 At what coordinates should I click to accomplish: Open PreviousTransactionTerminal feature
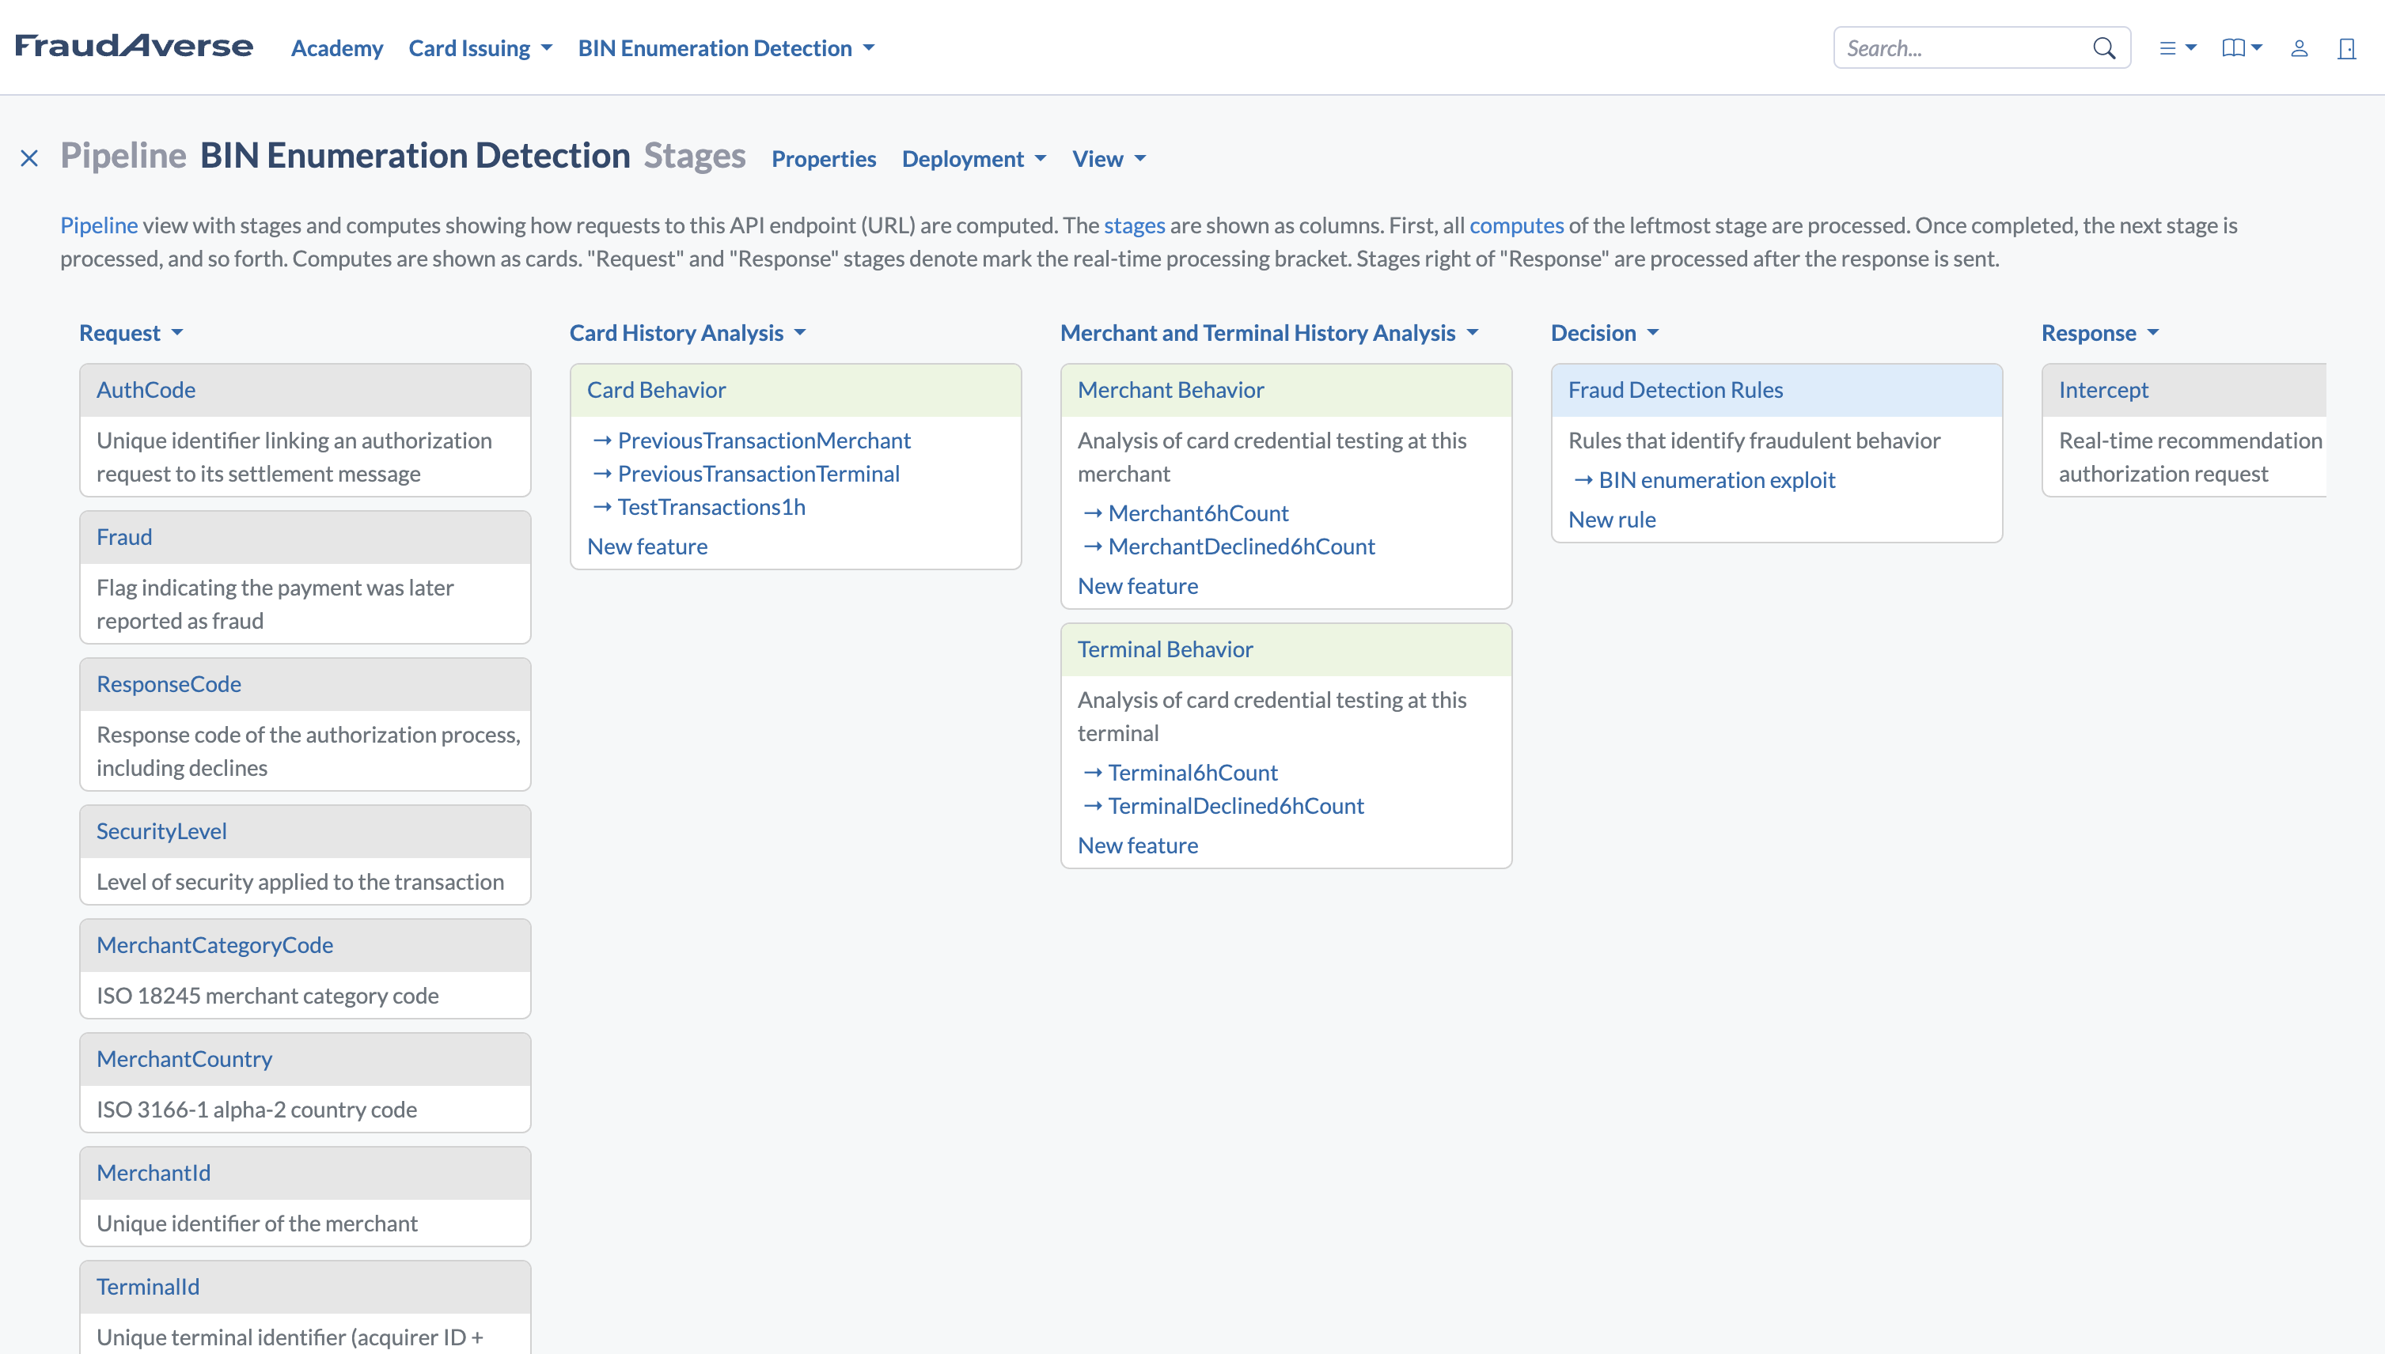758,473
